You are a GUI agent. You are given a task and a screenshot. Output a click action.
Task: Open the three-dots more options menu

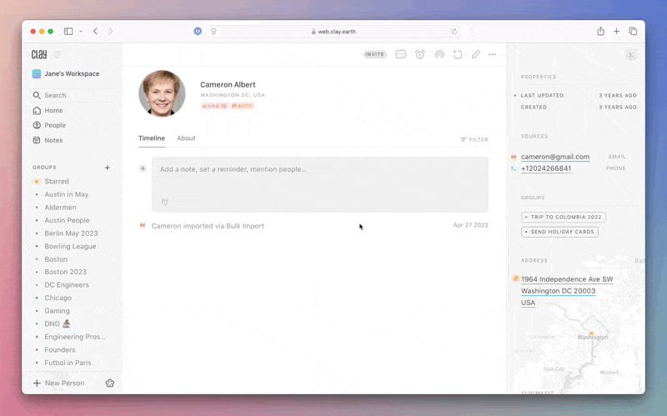coord(493,54)
